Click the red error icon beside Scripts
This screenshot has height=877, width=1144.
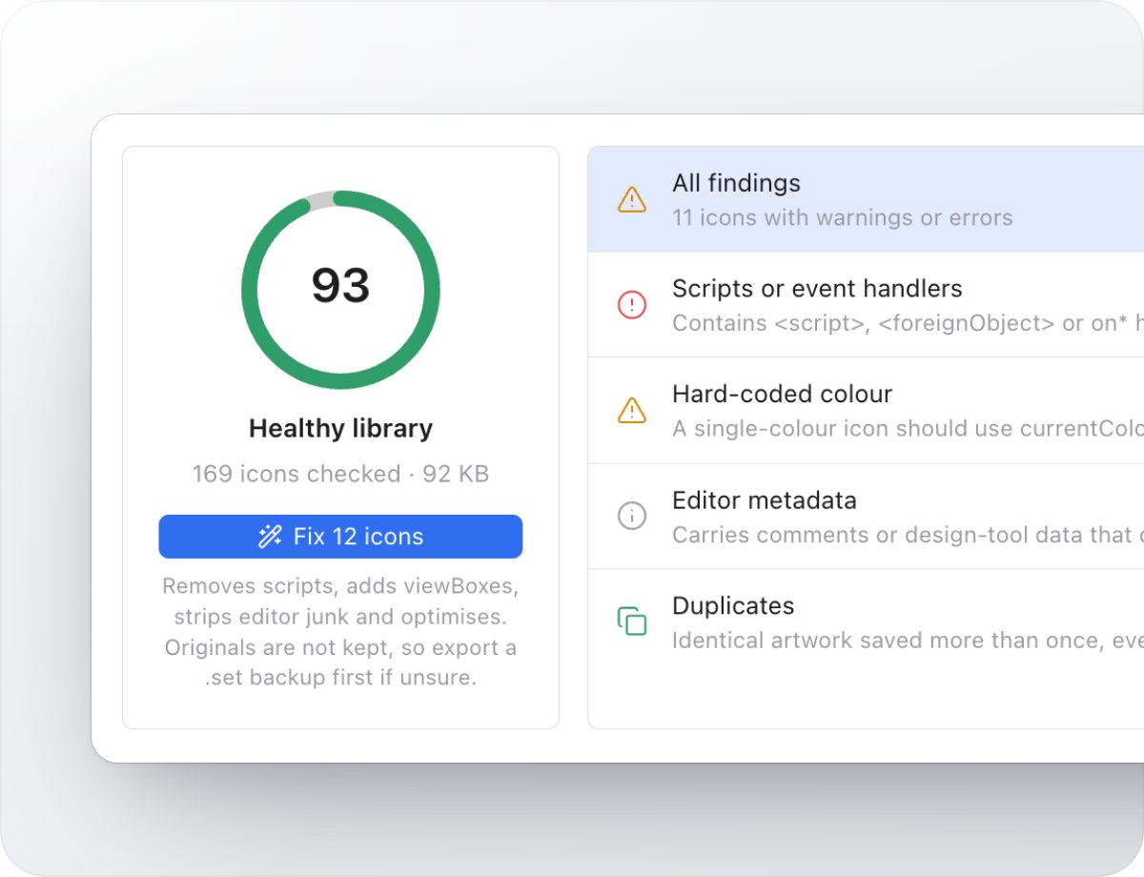(631, 305)
